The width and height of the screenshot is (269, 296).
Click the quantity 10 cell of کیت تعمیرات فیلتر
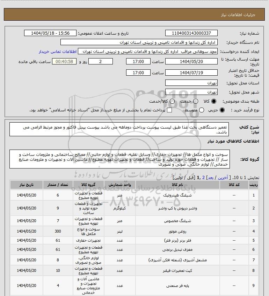coord(58,271)
